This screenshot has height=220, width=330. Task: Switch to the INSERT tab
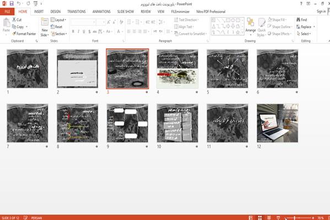[39, 12]
